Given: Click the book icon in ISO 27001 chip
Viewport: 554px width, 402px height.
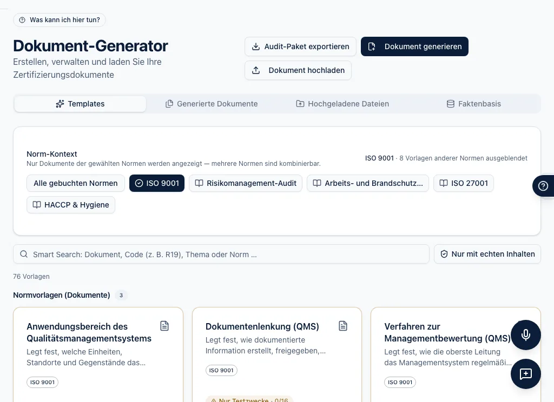Looking at the screenshot, I should pyautogui.click(x=444, y=183).
